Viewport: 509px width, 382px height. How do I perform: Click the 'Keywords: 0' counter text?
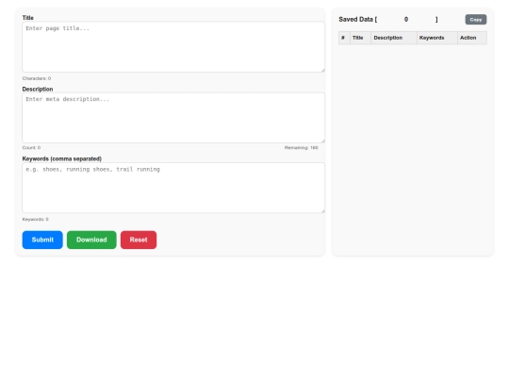pos(36,219)
